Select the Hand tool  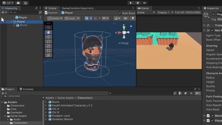(48, 32)
